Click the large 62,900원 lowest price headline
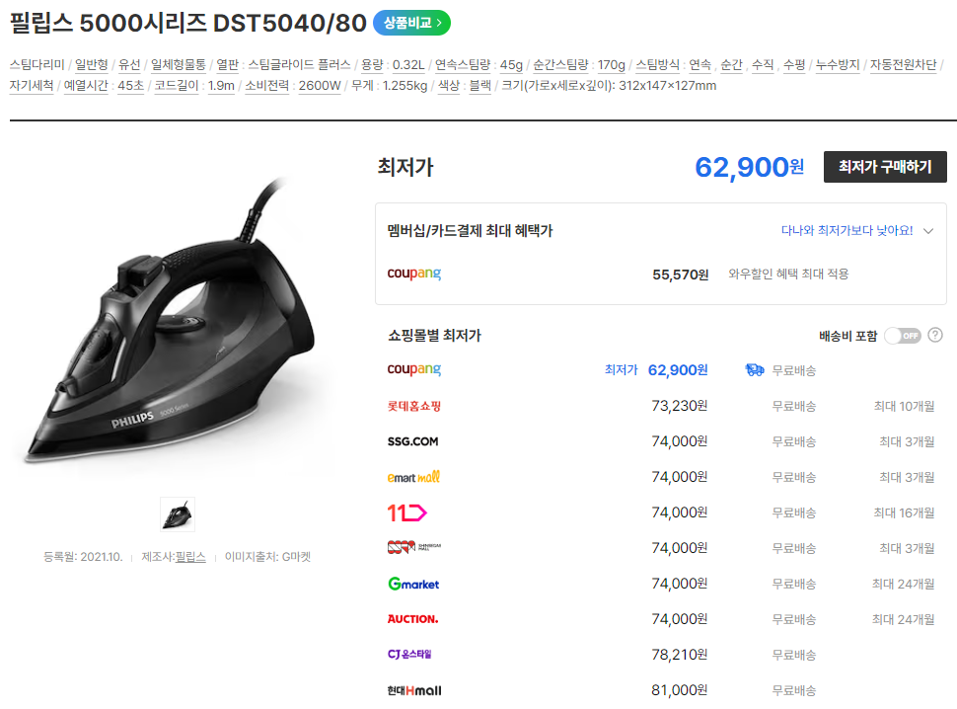The width and height of the screenshot is (957, 709). click(x=750, y=167)
